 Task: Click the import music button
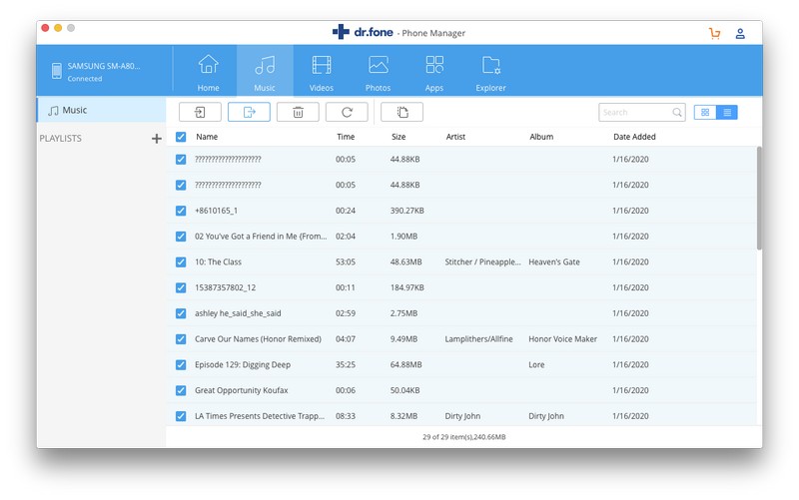(200, 112)
